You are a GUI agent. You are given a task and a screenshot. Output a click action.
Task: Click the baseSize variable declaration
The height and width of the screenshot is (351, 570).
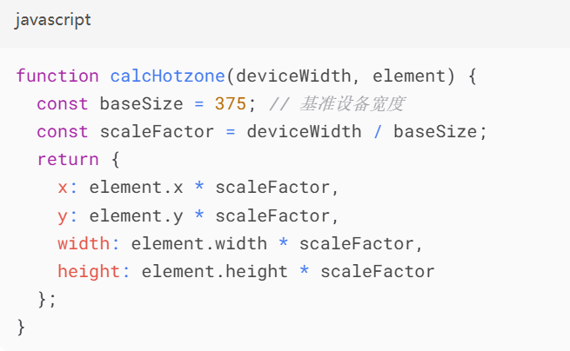141,104
